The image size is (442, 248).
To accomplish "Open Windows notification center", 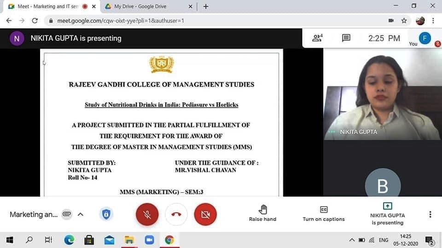I will [430, 240].
